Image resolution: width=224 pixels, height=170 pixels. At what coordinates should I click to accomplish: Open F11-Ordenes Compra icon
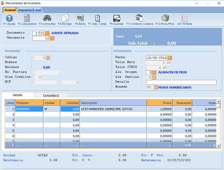(x=139, y=18)
